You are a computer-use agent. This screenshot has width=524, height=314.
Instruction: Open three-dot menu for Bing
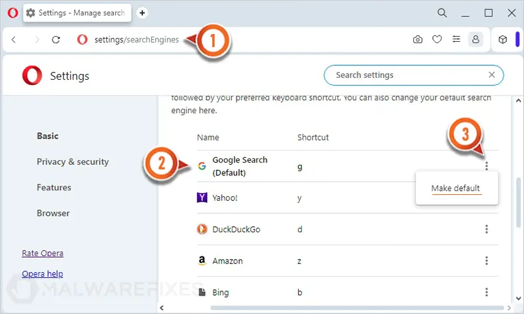[x=486, y=292]
